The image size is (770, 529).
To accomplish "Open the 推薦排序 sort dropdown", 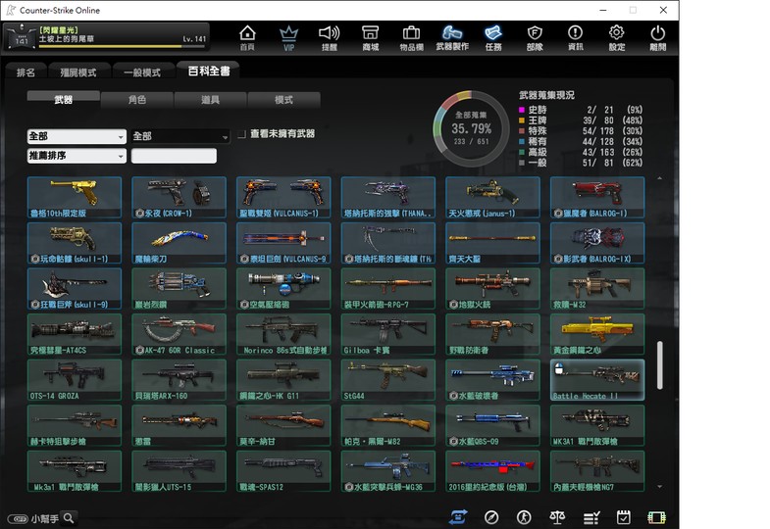I will pyautogui.click(x=77, y=156).
